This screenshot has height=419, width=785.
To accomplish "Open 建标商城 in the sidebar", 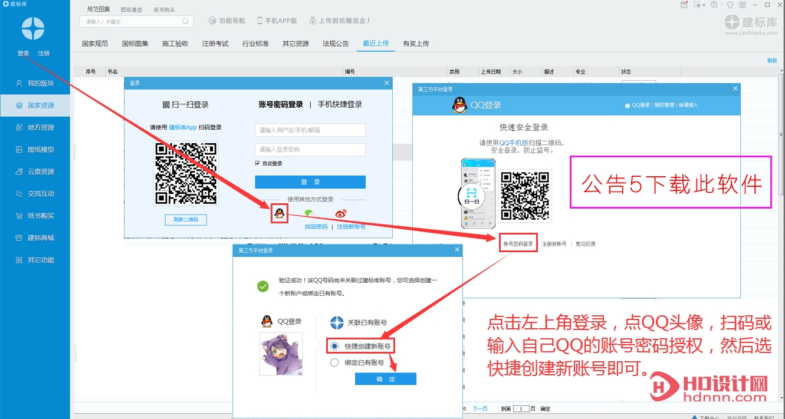I will coord(35,237).
